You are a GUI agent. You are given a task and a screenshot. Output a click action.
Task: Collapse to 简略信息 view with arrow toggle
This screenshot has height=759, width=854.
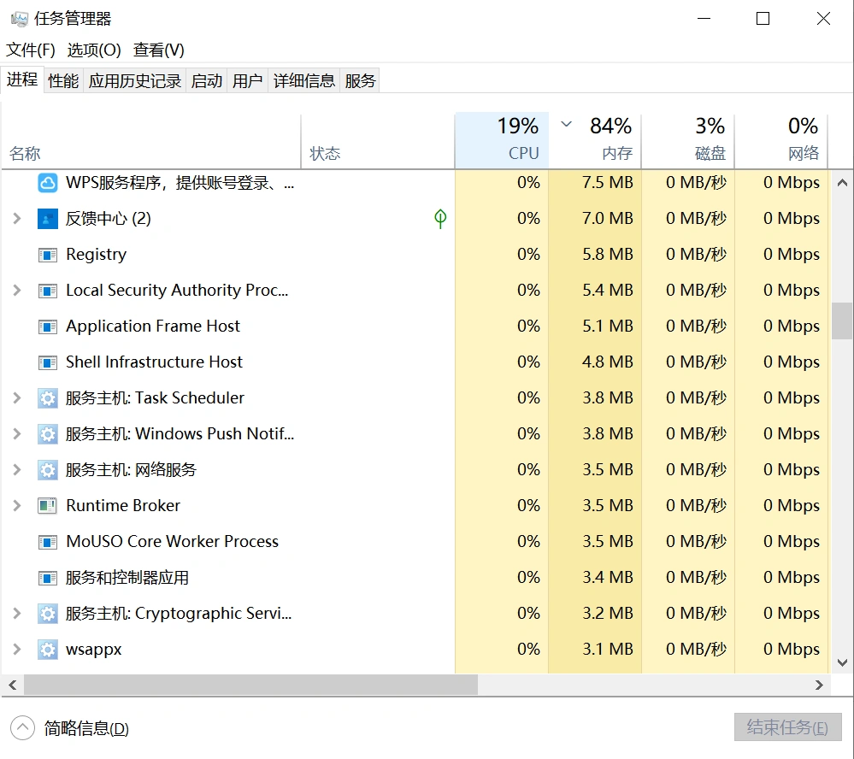(22, 728)
